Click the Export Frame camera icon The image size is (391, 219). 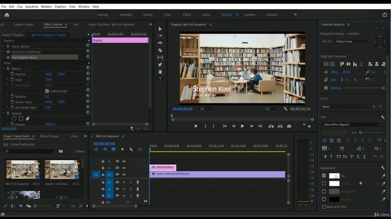tap(289, 126)
